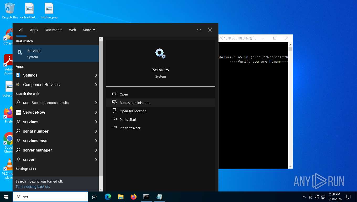
Task: Select the 'services msc' web suggestion
Action: pyautogui.click(x=56, y=141)
